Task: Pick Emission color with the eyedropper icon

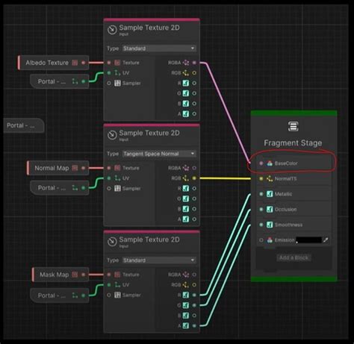Action: (326, 240)
